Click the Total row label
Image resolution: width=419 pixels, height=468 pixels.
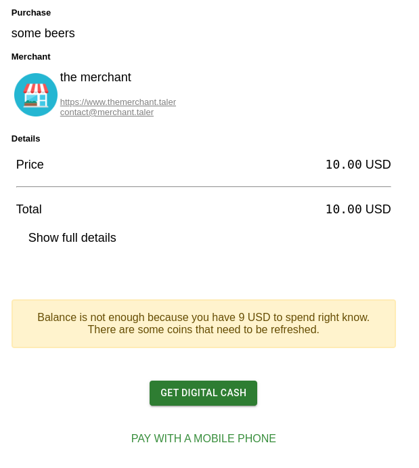coord(29,209)
